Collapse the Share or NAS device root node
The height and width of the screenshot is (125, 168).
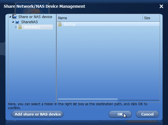[10, 17]
